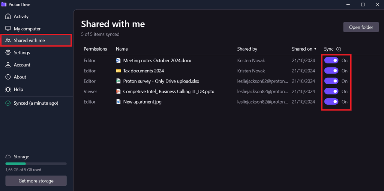Open the About page
Viewport: 384px width, 191px height.
(x=20, y=77)
